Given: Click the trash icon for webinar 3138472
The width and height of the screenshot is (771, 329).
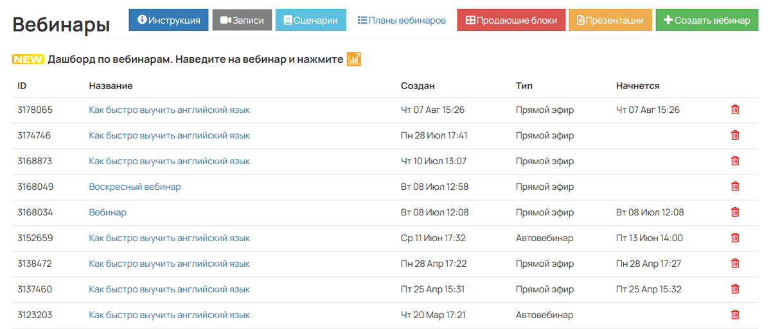Looking at the screenshot, I should point(735,264).
